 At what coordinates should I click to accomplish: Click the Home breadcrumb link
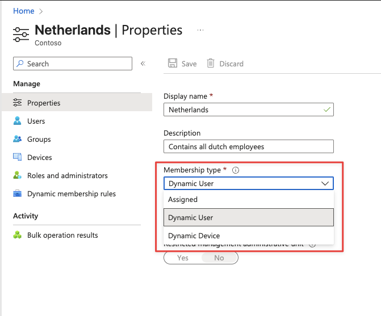[x=23, y=11]
